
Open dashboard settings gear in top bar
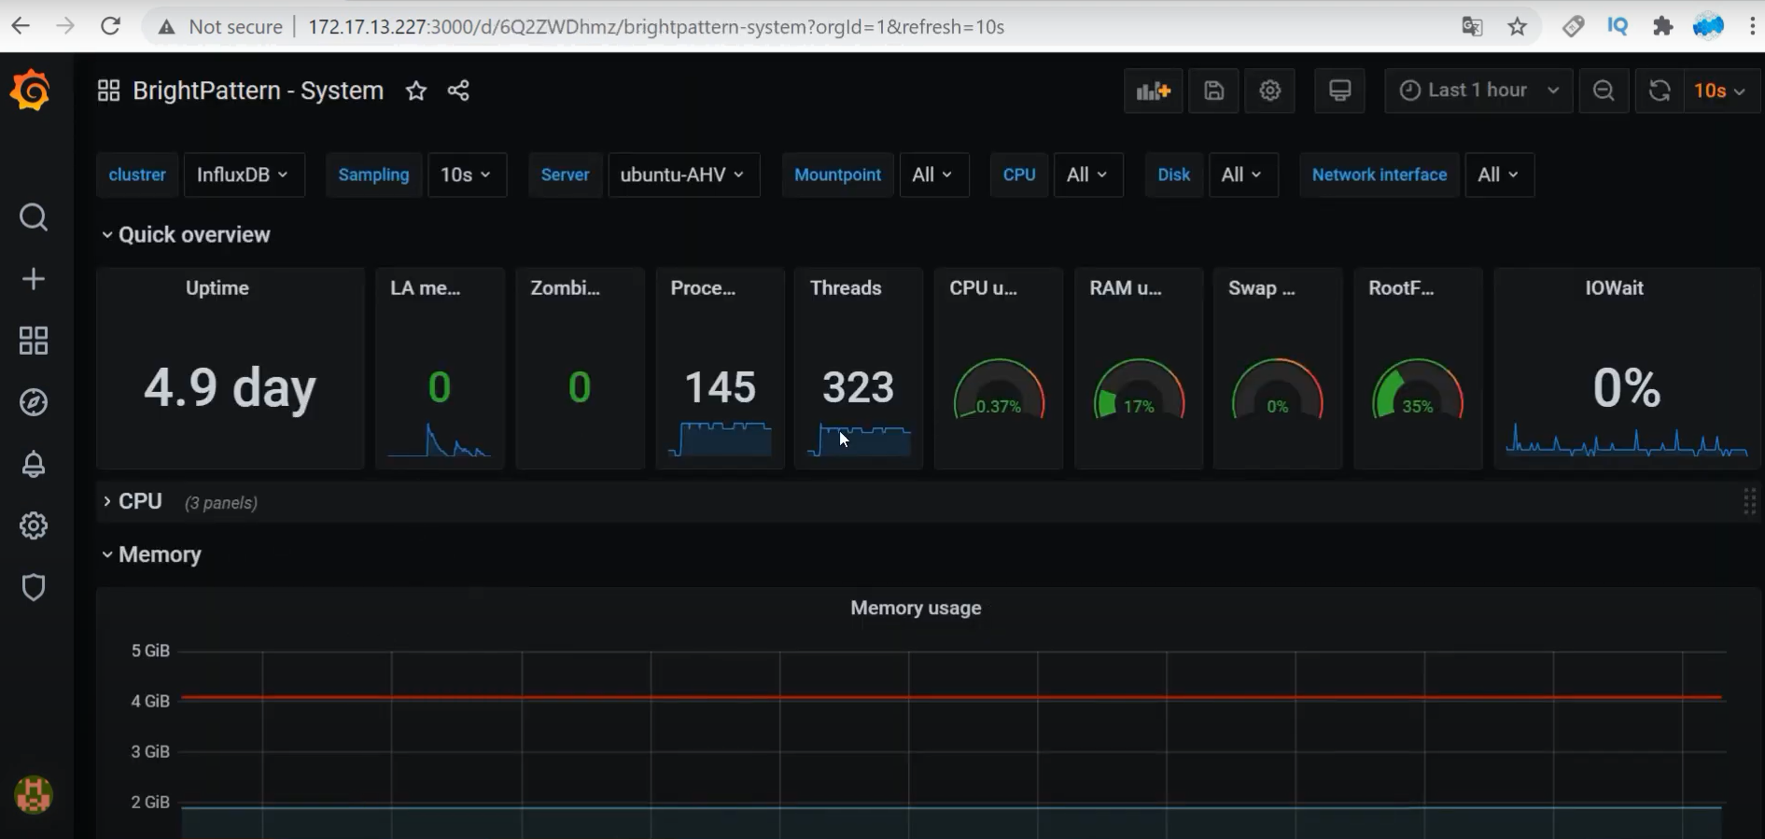[1270, 91]
